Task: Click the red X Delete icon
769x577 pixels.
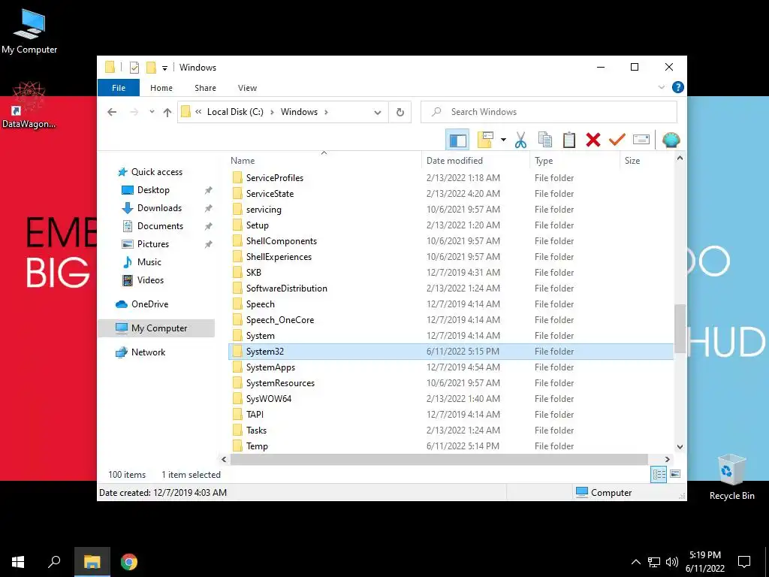Action: click(593, 140)
